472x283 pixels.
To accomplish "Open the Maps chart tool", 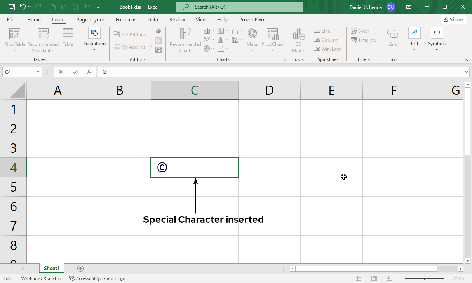I will point(252,39).
